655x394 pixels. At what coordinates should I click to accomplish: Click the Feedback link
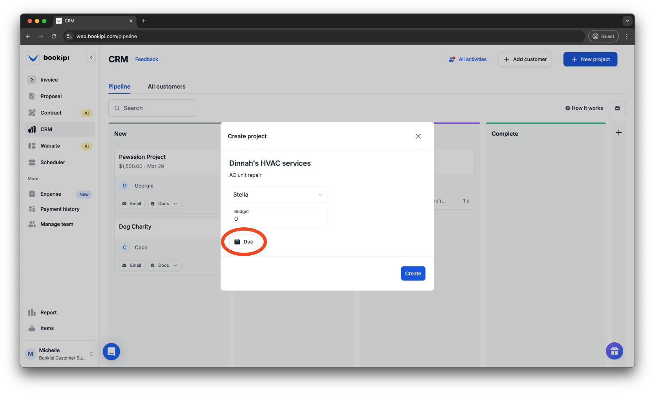[x=147, y=60]
